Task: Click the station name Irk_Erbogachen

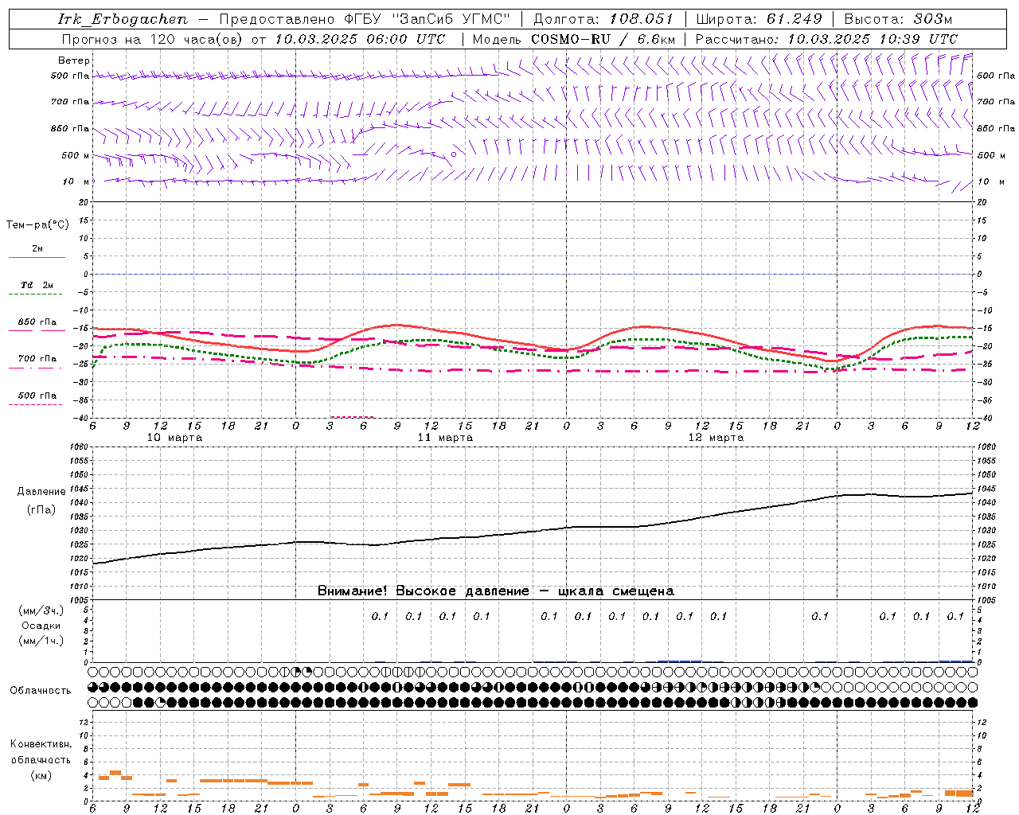Action: tap(123, 19)
